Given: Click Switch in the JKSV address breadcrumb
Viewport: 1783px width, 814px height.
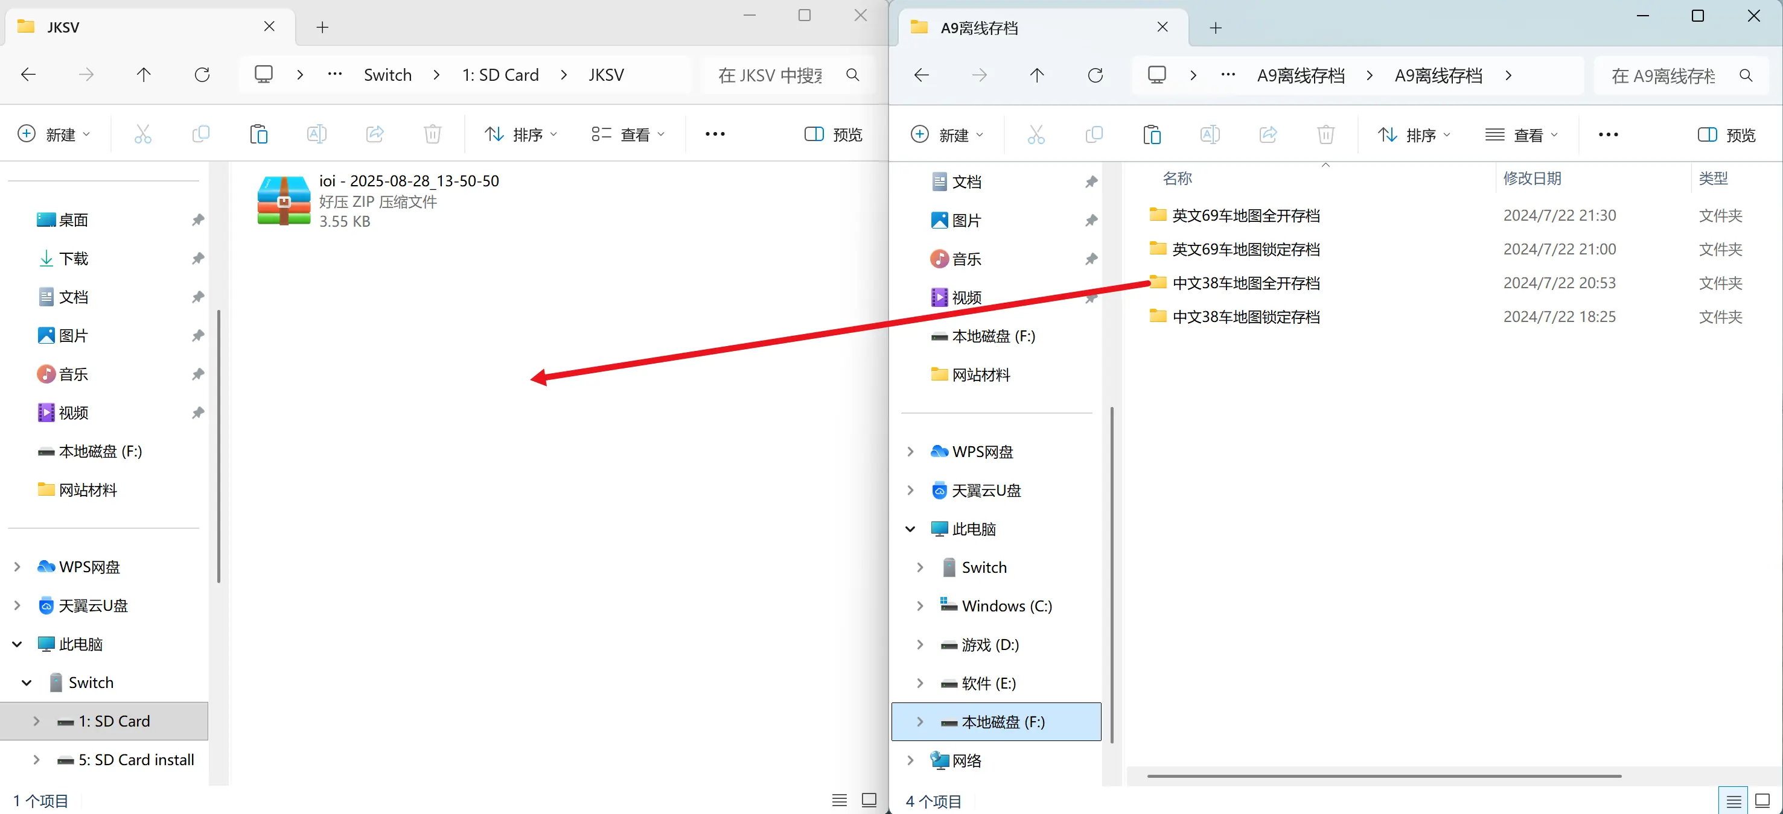Looking at the screenshot, I should coord(388,75).
